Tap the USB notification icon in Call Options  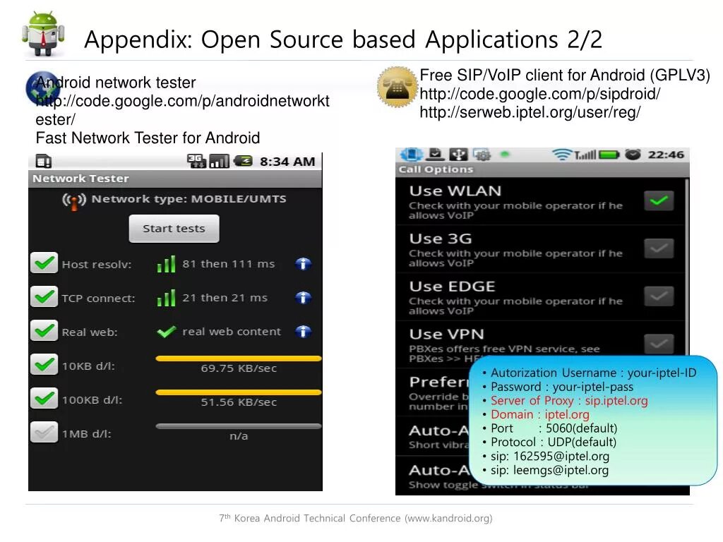point(459,155)
